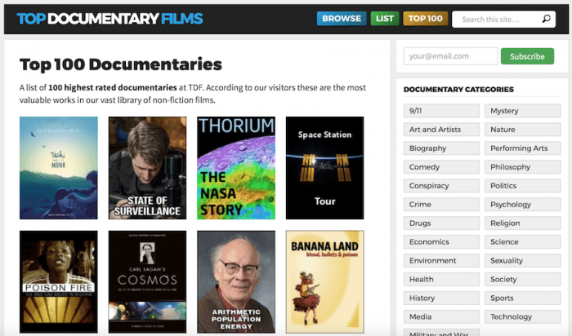
Task: Select the Philosophy category
Action: [522, 166]
